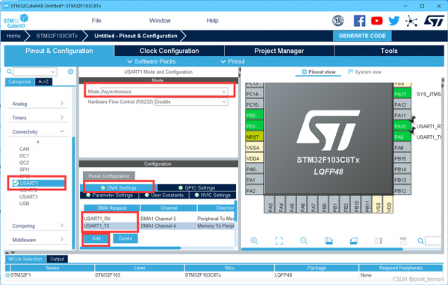Click the split view layout icon
The height and width of the screenshot is (285, 448).
point(379,241)
